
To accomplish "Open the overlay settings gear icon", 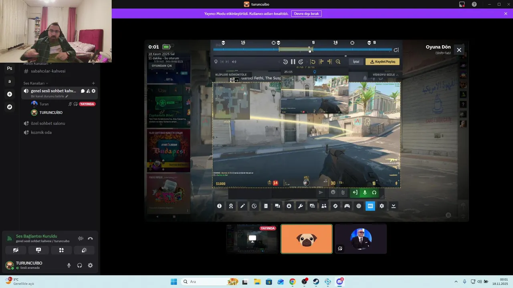I will (x=382, y=206).
